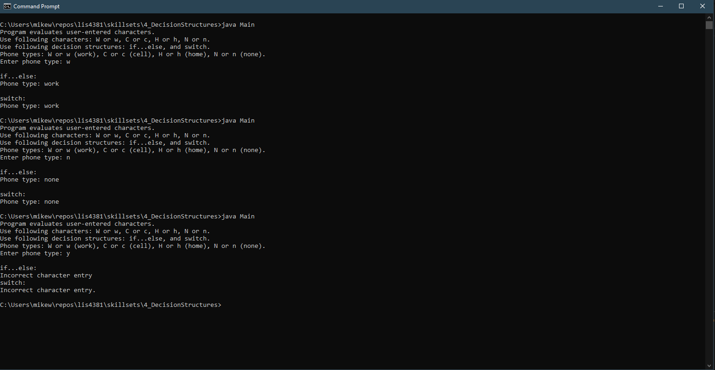Click "Phone type: none" under the if...else heading
The height and width of the screenshot is (370, 715).
point(30,180)
